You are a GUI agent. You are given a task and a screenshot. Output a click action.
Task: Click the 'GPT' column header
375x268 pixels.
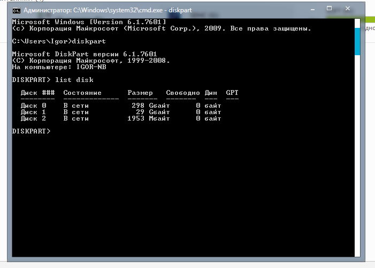(232, 93)
